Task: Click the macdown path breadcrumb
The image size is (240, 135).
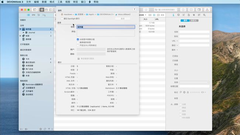Action: pyautogui.click(x=66, y=14)
